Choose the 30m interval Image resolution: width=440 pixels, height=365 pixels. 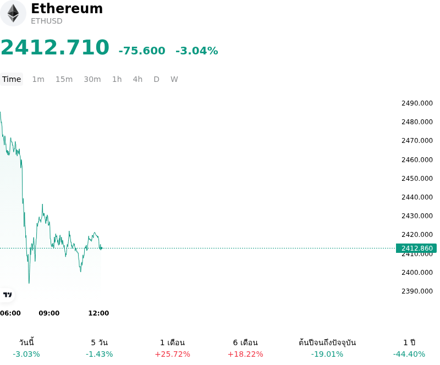pyautogui.click(x=92, y=79)
